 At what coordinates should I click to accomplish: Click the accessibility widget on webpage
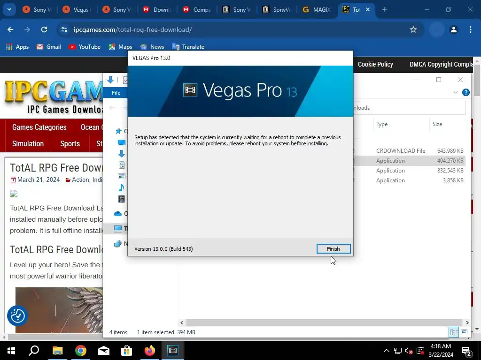click(x=17, y=315)
